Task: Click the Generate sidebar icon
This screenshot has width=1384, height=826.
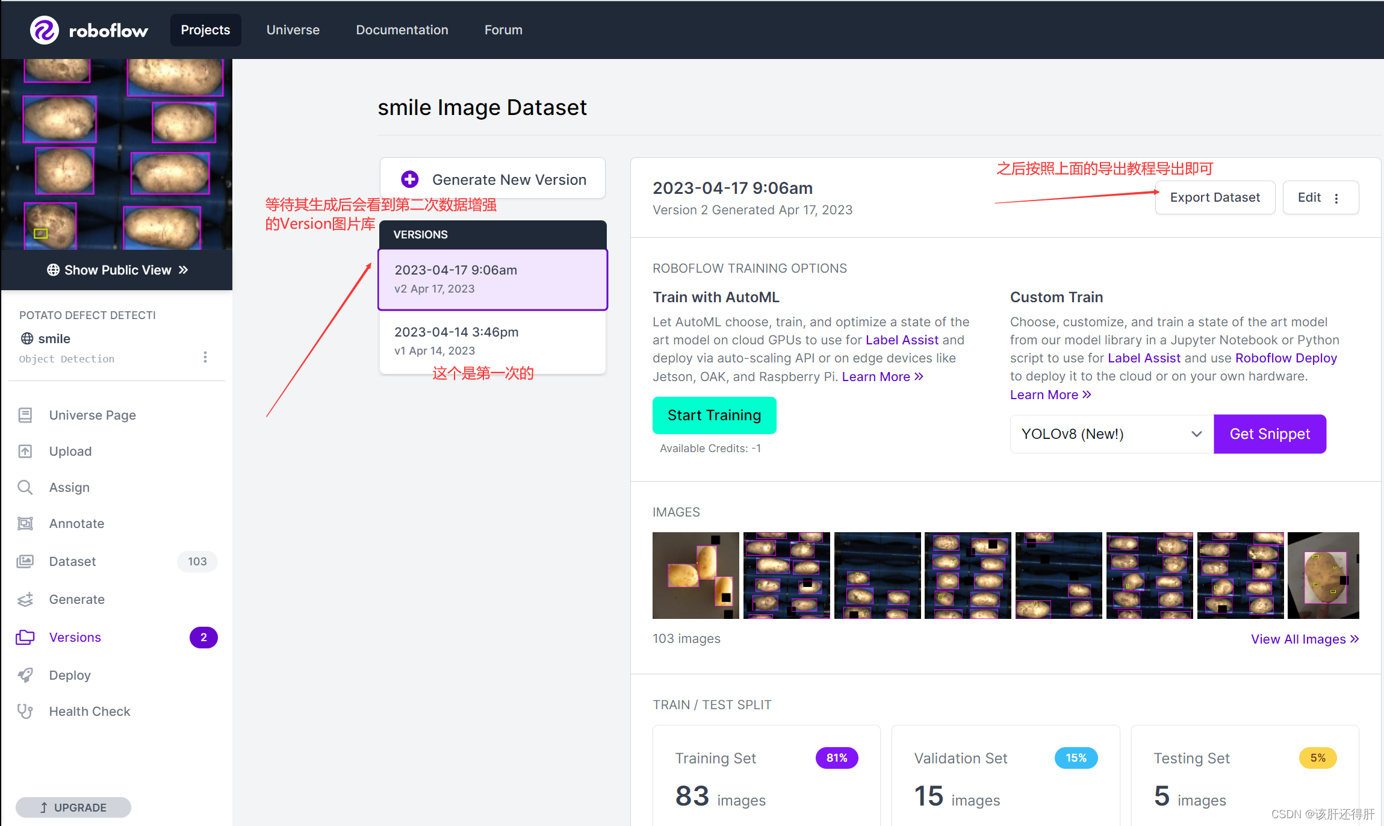Action: (x=25, y=599)
